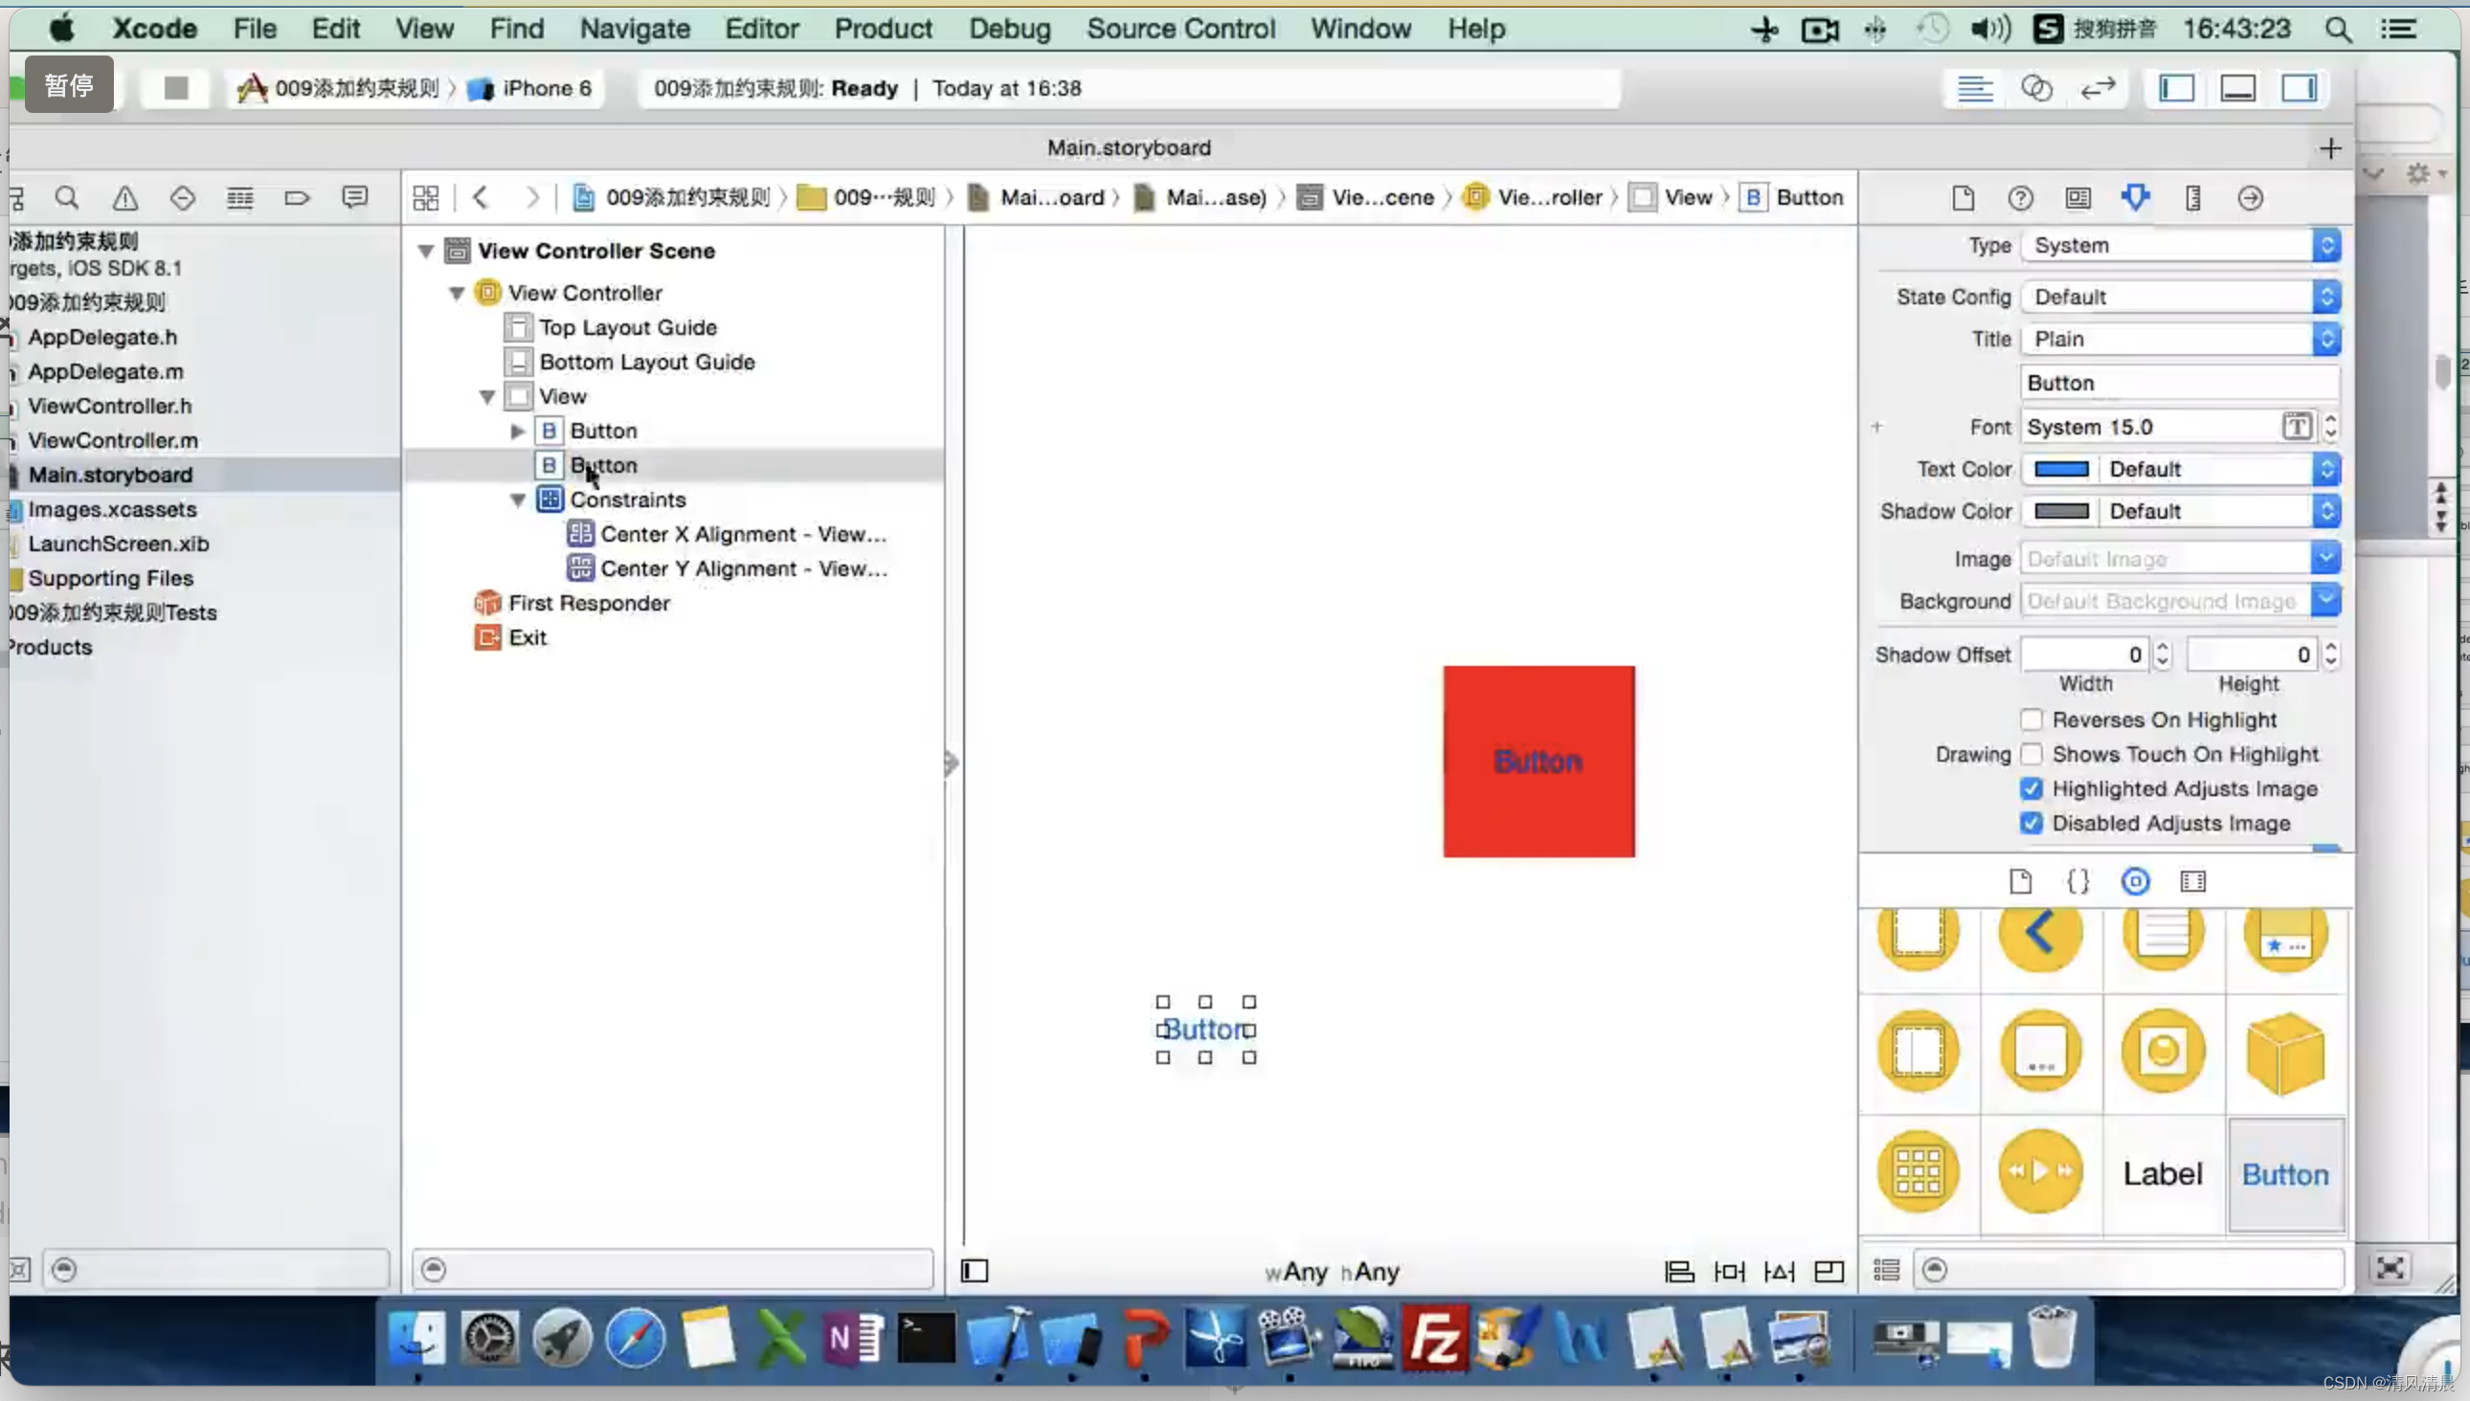Viewport: 2470px width, 1401px height.
Task: Click Resolve Auto Layout Issues icon
Action: 1779,1271
